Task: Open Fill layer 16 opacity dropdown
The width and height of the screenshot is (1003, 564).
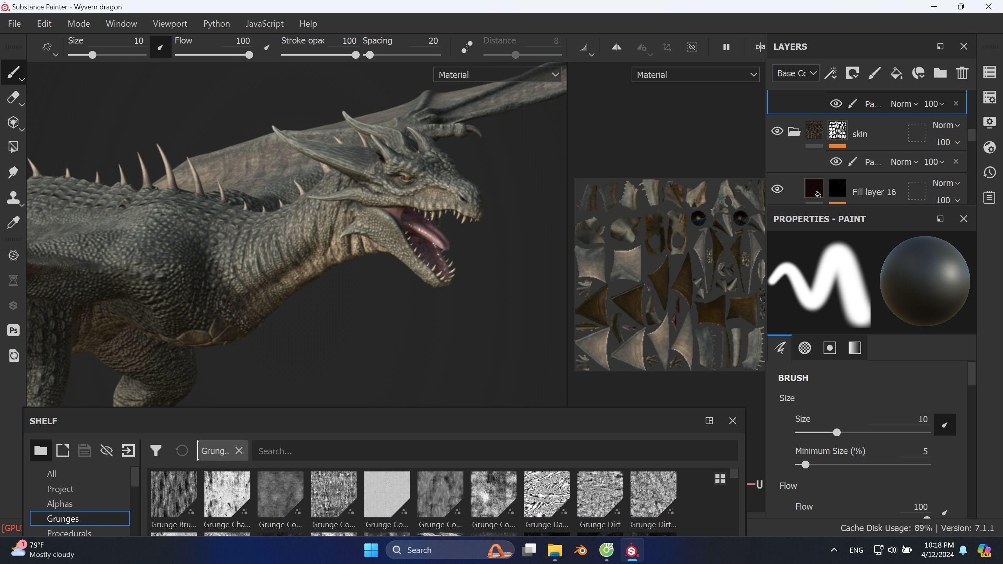Action: pyautogui.click(x=948, y=200)
